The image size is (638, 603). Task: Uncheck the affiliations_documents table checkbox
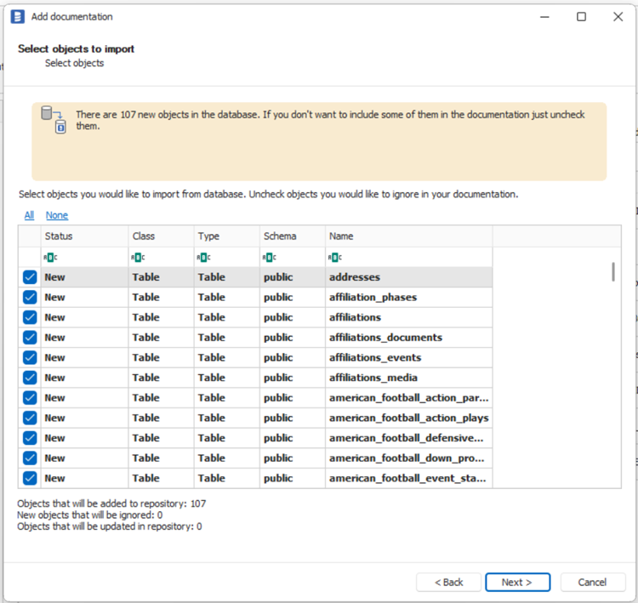[x=30, y=338]
